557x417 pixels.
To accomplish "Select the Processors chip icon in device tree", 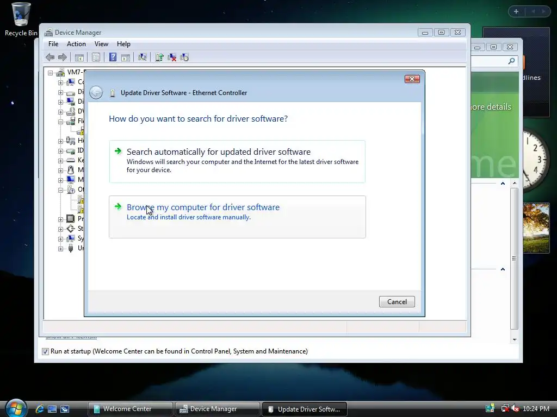I will click(71, 218).
